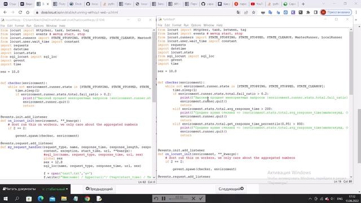
Task: Click 'sex = 10.0' line in left editor
Action: click(10, 72)
